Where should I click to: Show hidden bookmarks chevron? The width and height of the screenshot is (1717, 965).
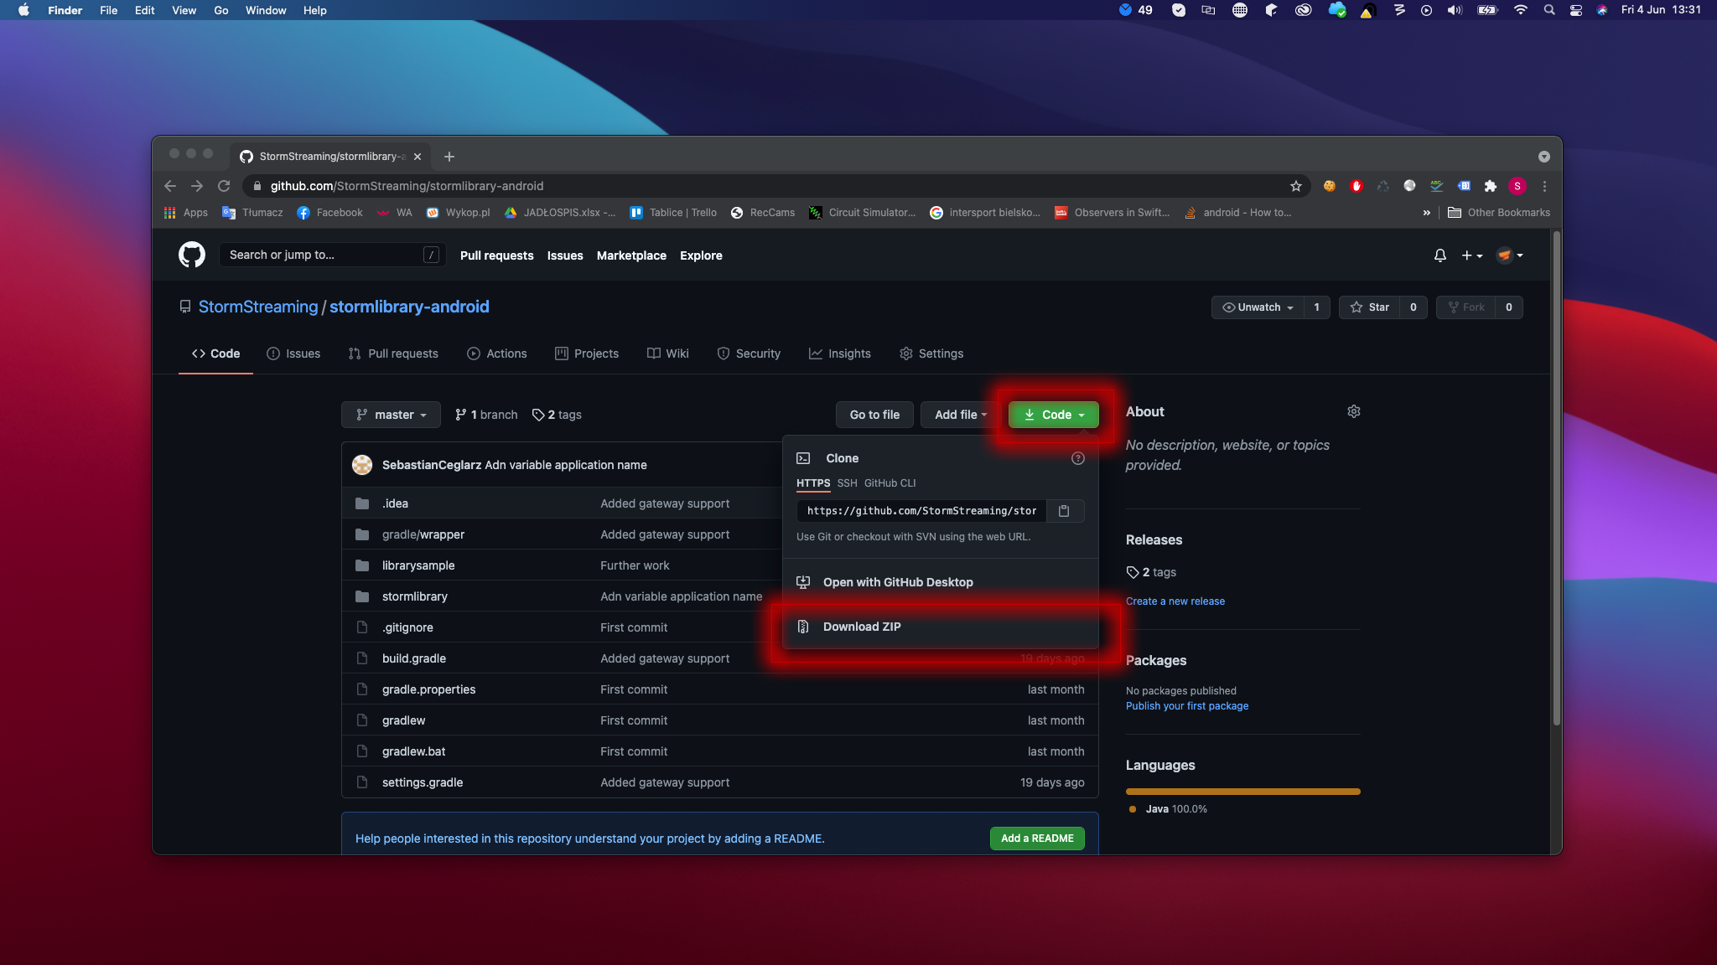point(1427,213)
